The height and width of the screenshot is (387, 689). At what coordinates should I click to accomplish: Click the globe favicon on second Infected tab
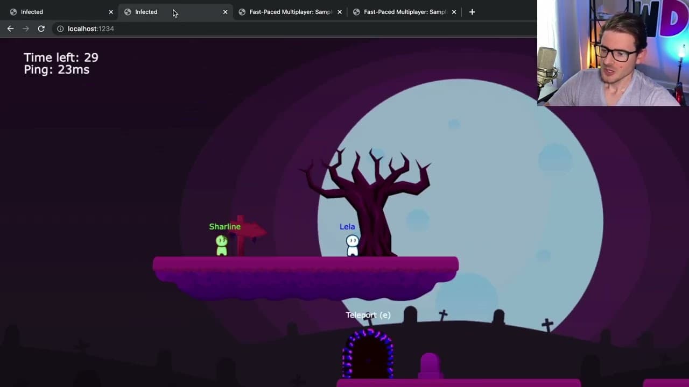(128, 12)
